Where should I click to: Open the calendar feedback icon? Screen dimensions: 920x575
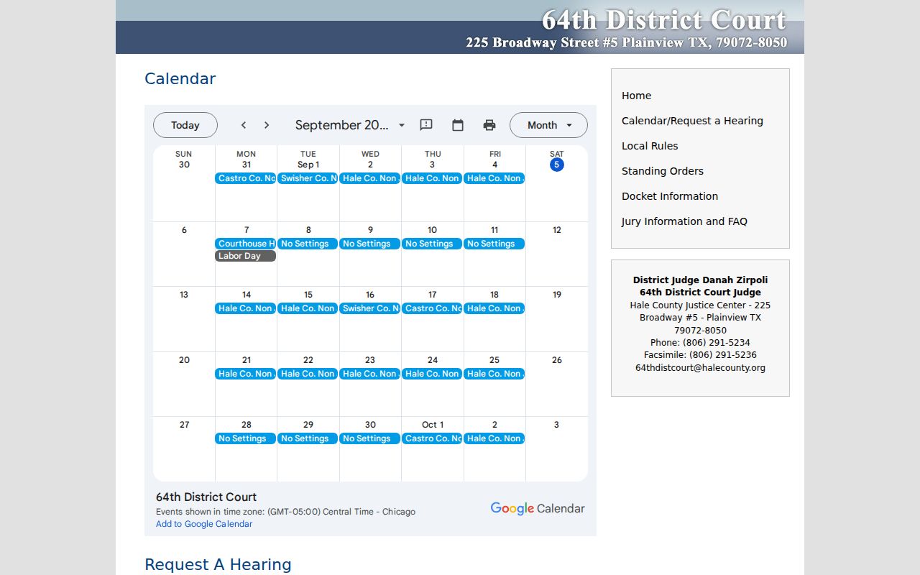[x=426, y=125]
